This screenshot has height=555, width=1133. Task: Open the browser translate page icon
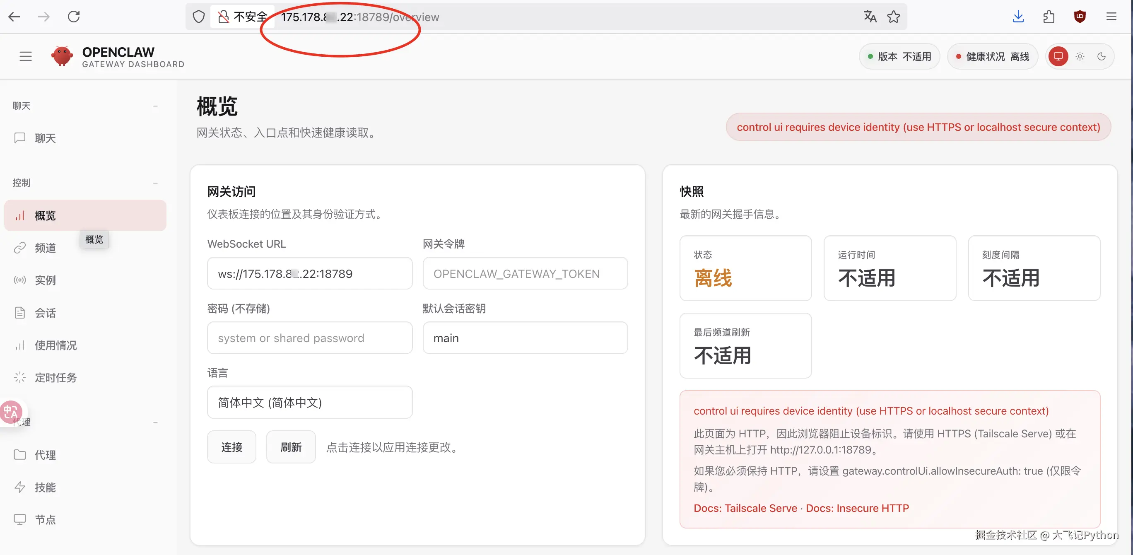click(x=870, y=17)
